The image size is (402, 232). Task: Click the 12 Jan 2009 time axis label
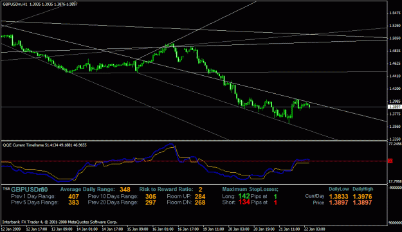point(11,229)
